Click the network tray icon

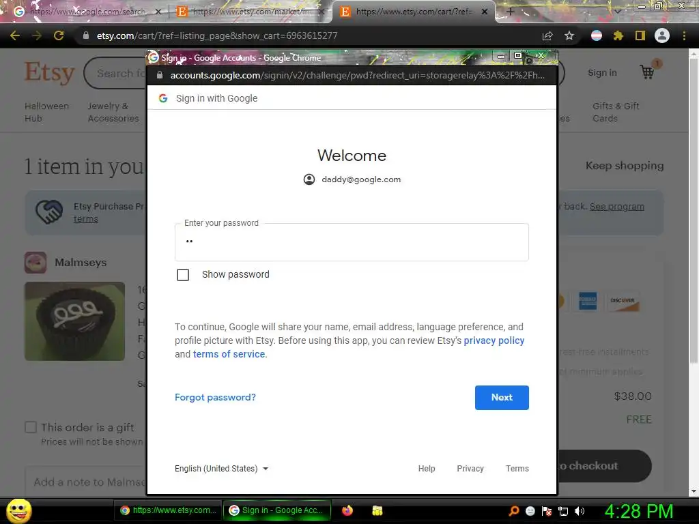(563, 511)
